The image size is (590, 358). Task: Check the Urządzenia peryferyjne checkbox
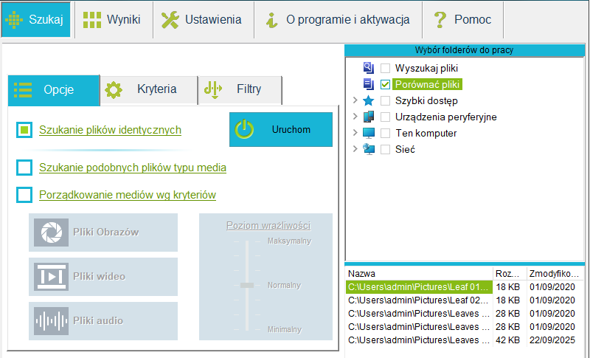385,117
